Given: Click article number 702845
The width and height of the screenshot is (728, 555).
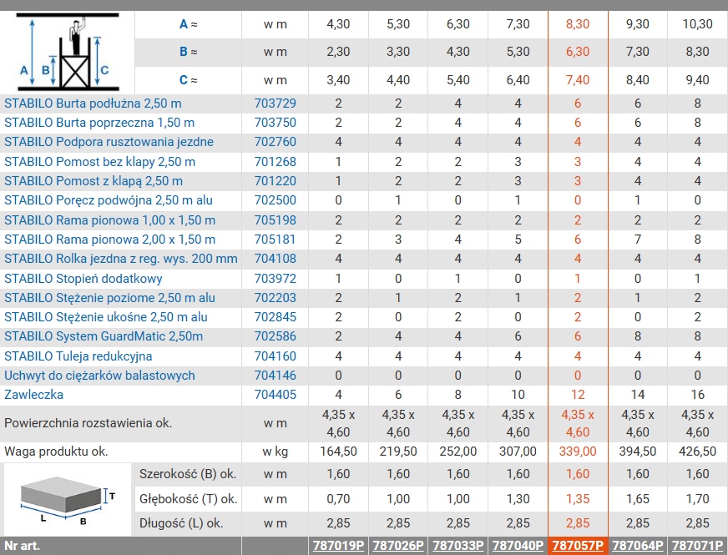Looking at the screenshot, I should 275,317.
